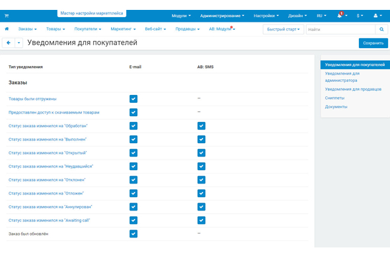Toggle SMS checkbox for status Неудавшийся

pyautogui.click(x=202, y=166)
